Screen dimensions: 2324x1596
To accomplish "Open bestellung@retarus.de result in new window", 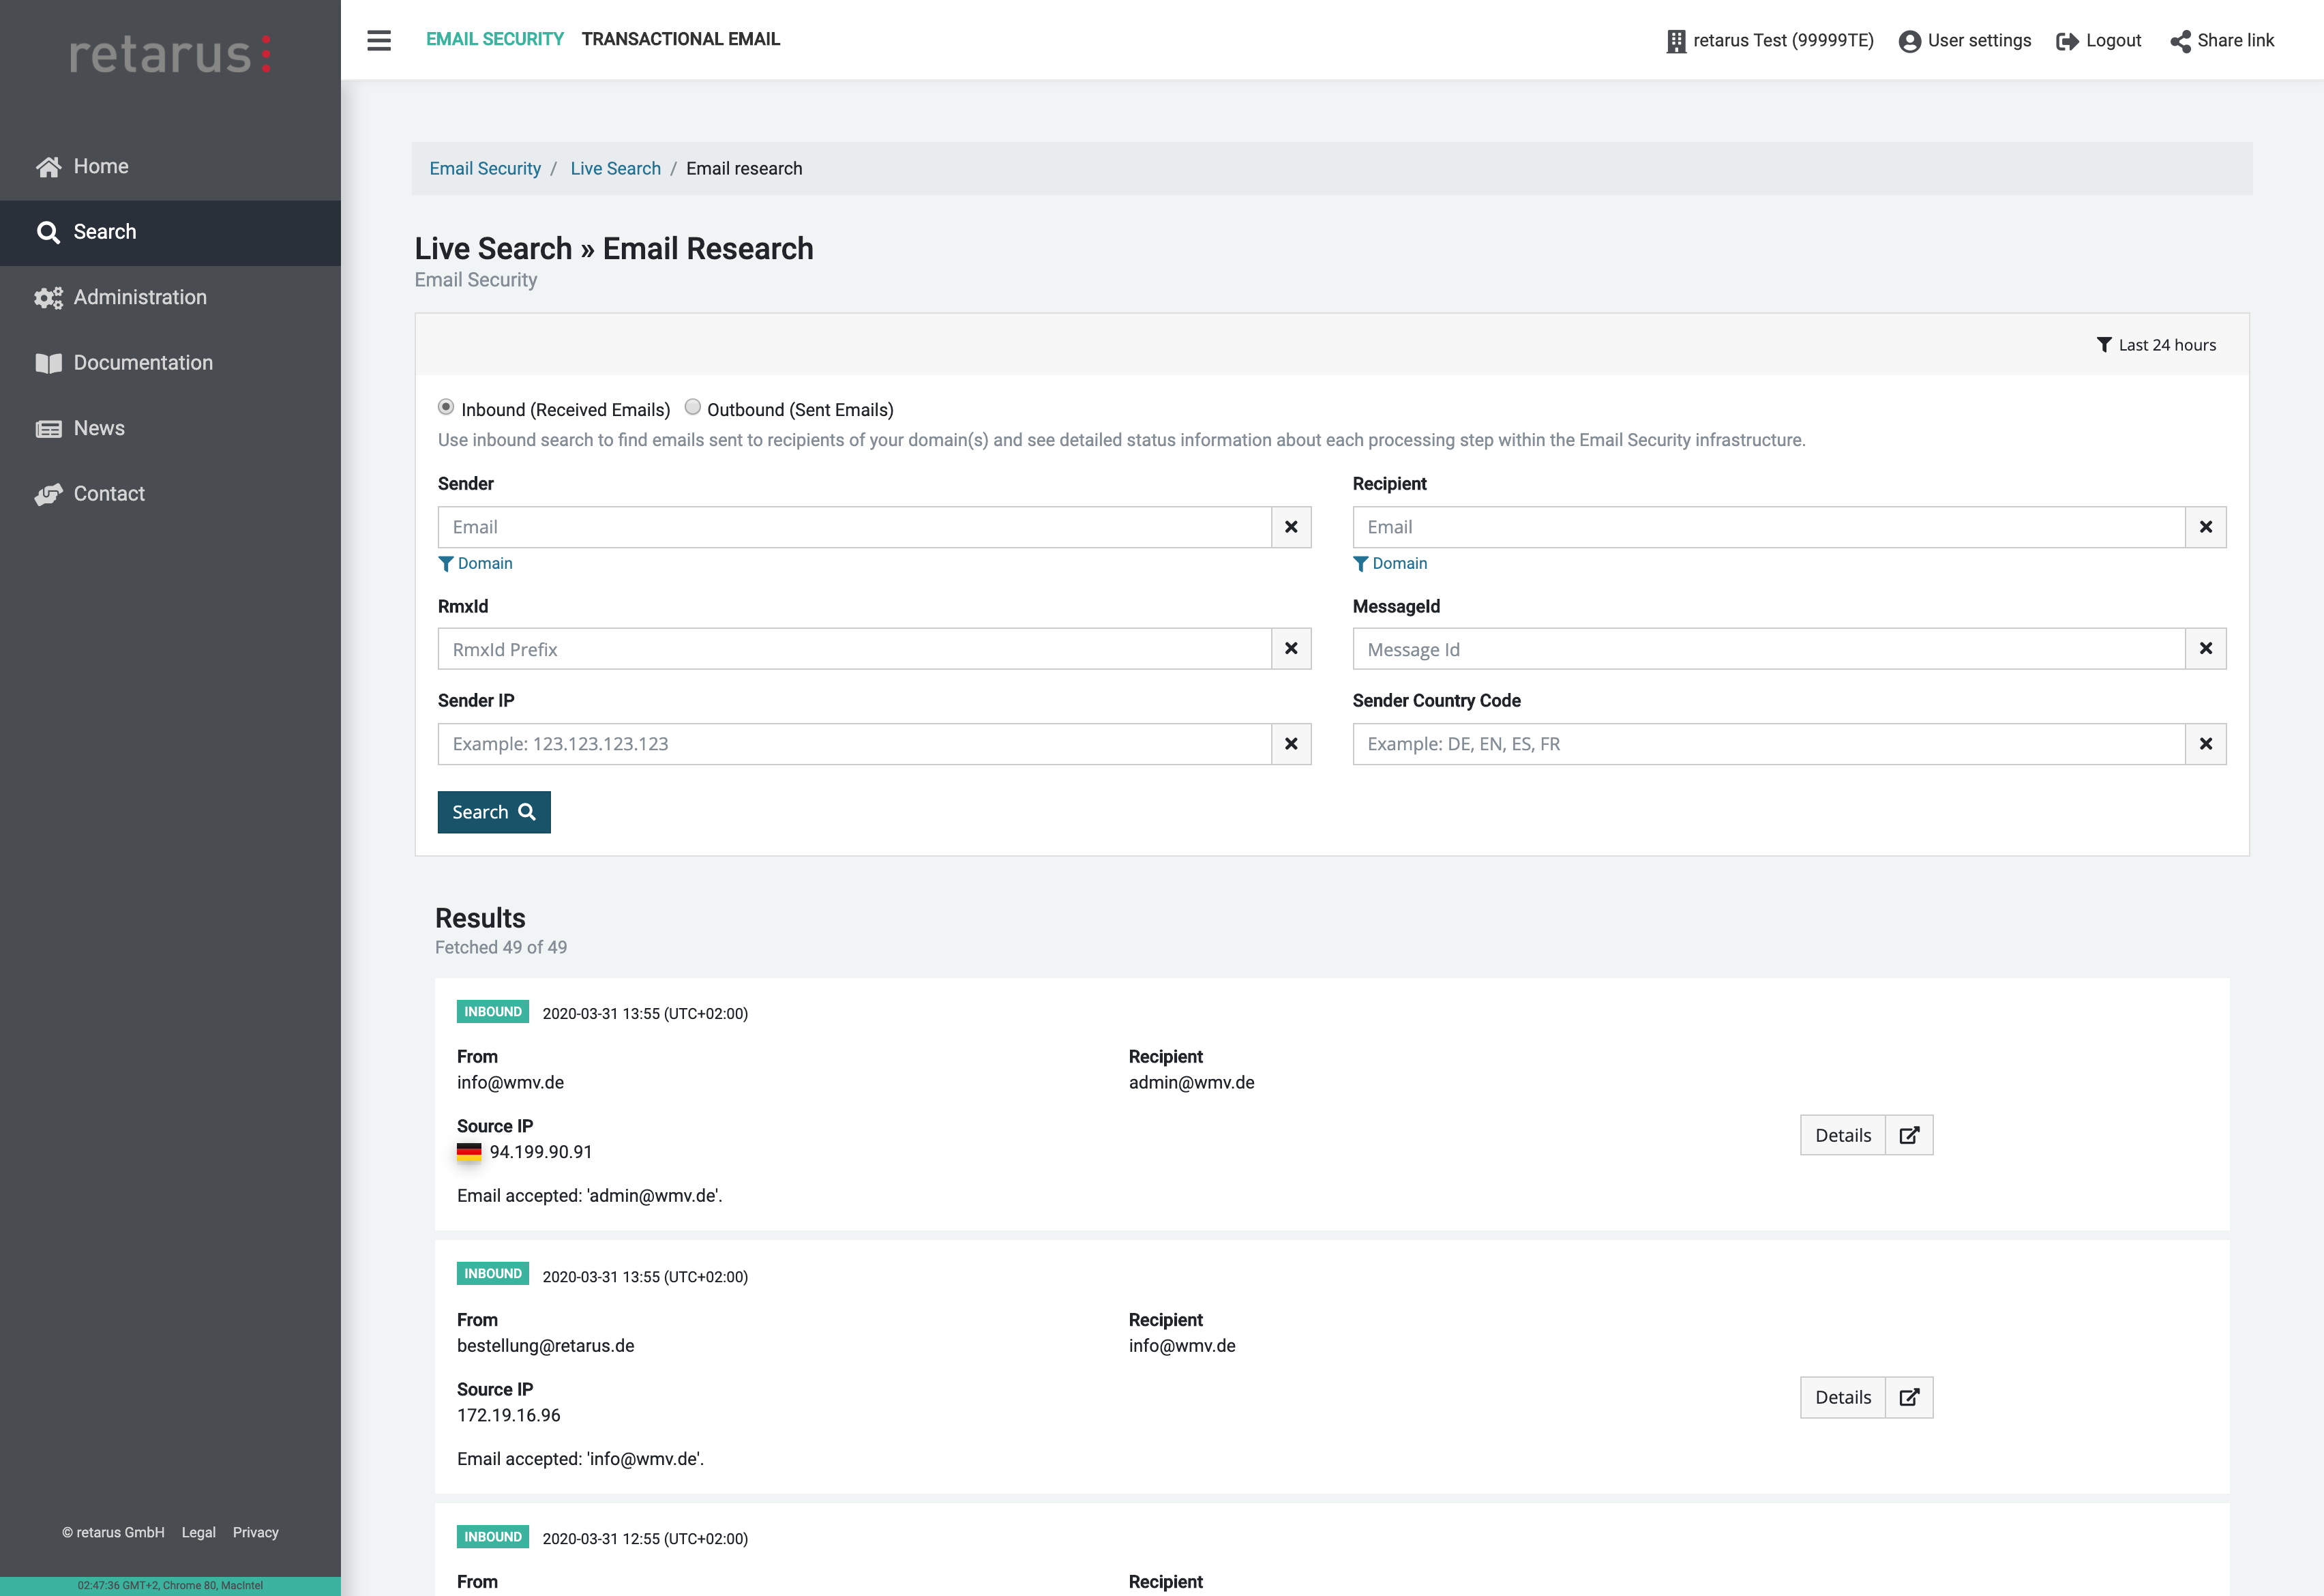I will click(x=1909, y=1398).
